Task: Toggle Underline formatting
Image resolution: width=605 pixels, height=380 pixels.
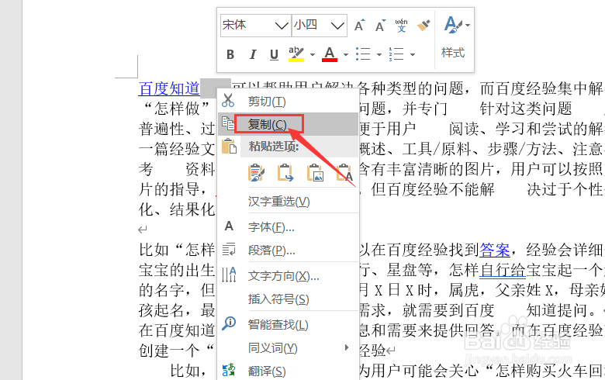Action: tap(274, 54)
